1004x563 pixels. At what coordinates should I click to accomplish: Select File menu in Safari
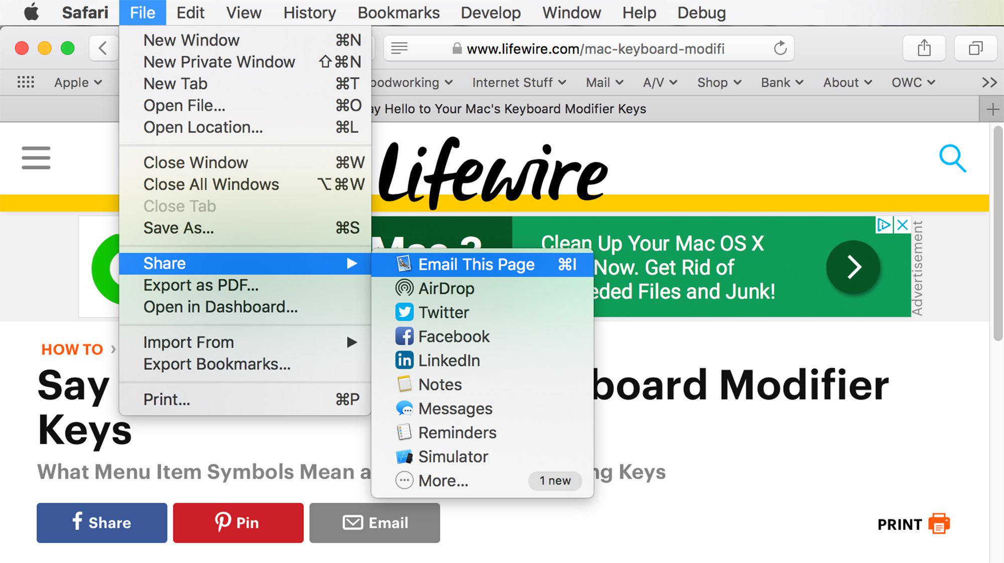[x=142, y=13]
